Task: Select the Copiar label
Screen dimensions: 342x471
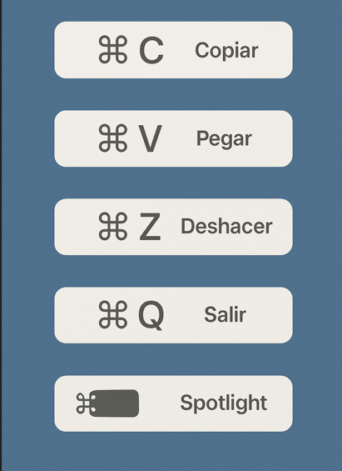Action: 226,51
